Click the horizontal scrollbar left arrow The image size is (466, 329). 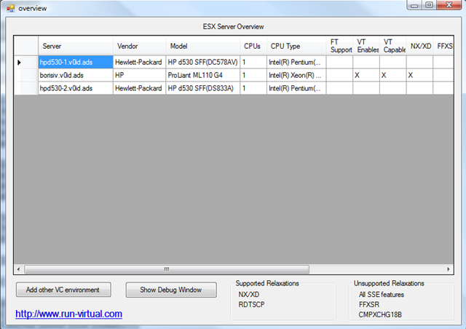(x=19, y=269)
